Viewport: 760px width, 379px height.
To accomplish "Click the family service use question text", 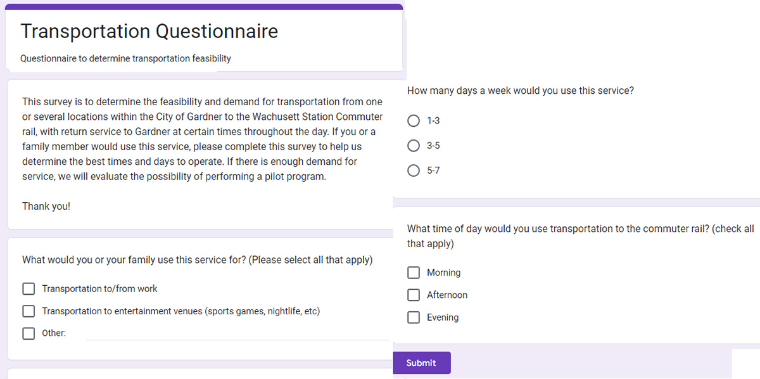I will click(x=197, y=260).
